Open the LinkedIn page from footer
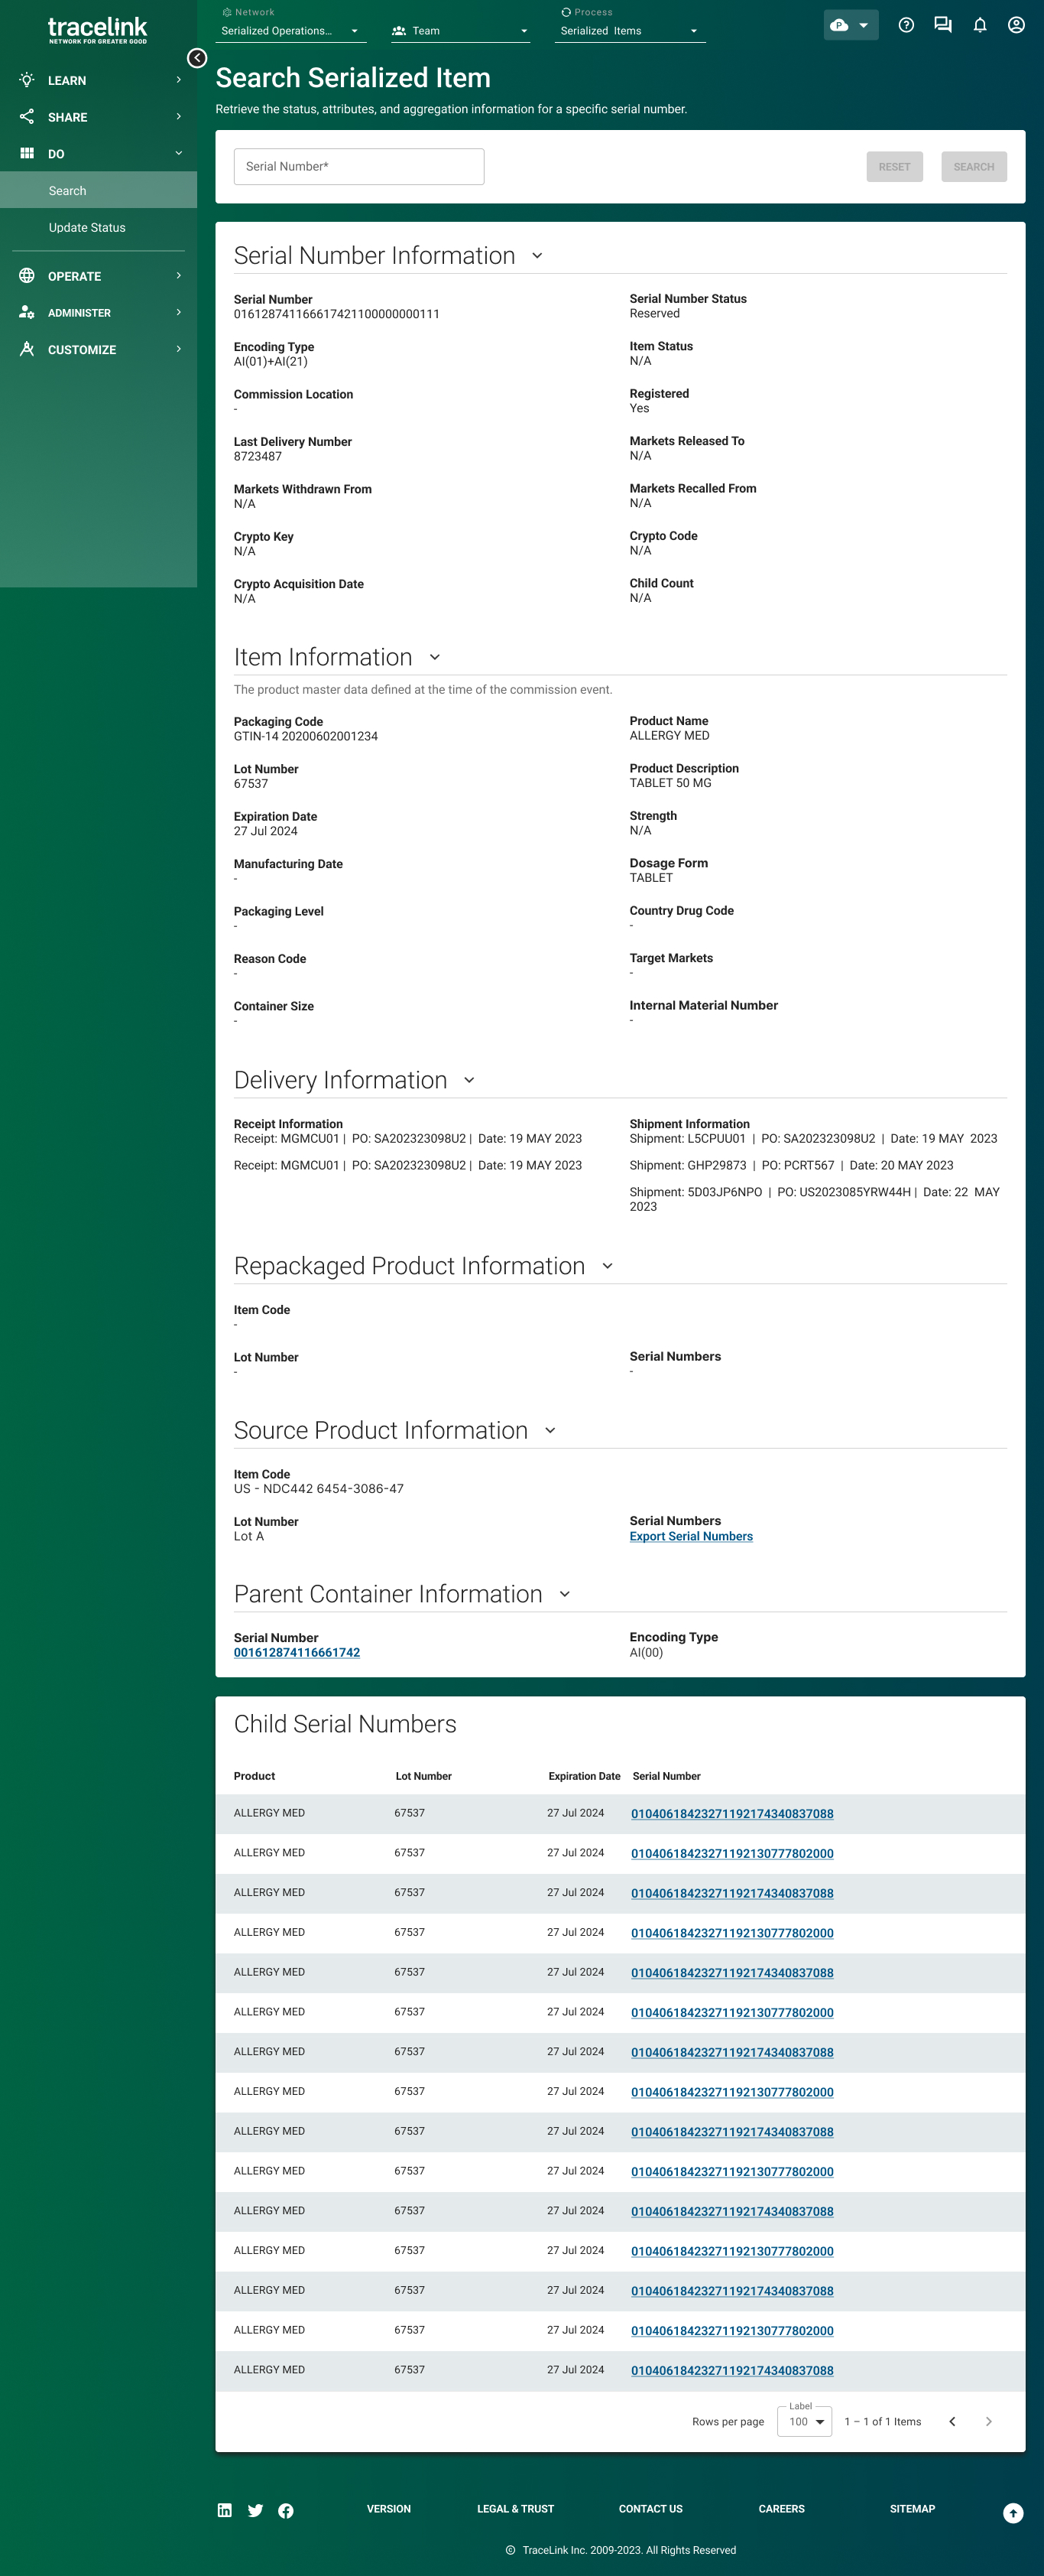 click(x=225, y=2510)
